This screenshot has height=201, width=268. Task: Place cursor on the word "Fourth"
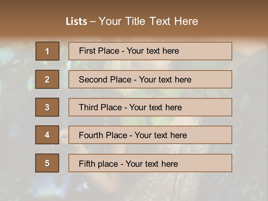tap(91, 135)
